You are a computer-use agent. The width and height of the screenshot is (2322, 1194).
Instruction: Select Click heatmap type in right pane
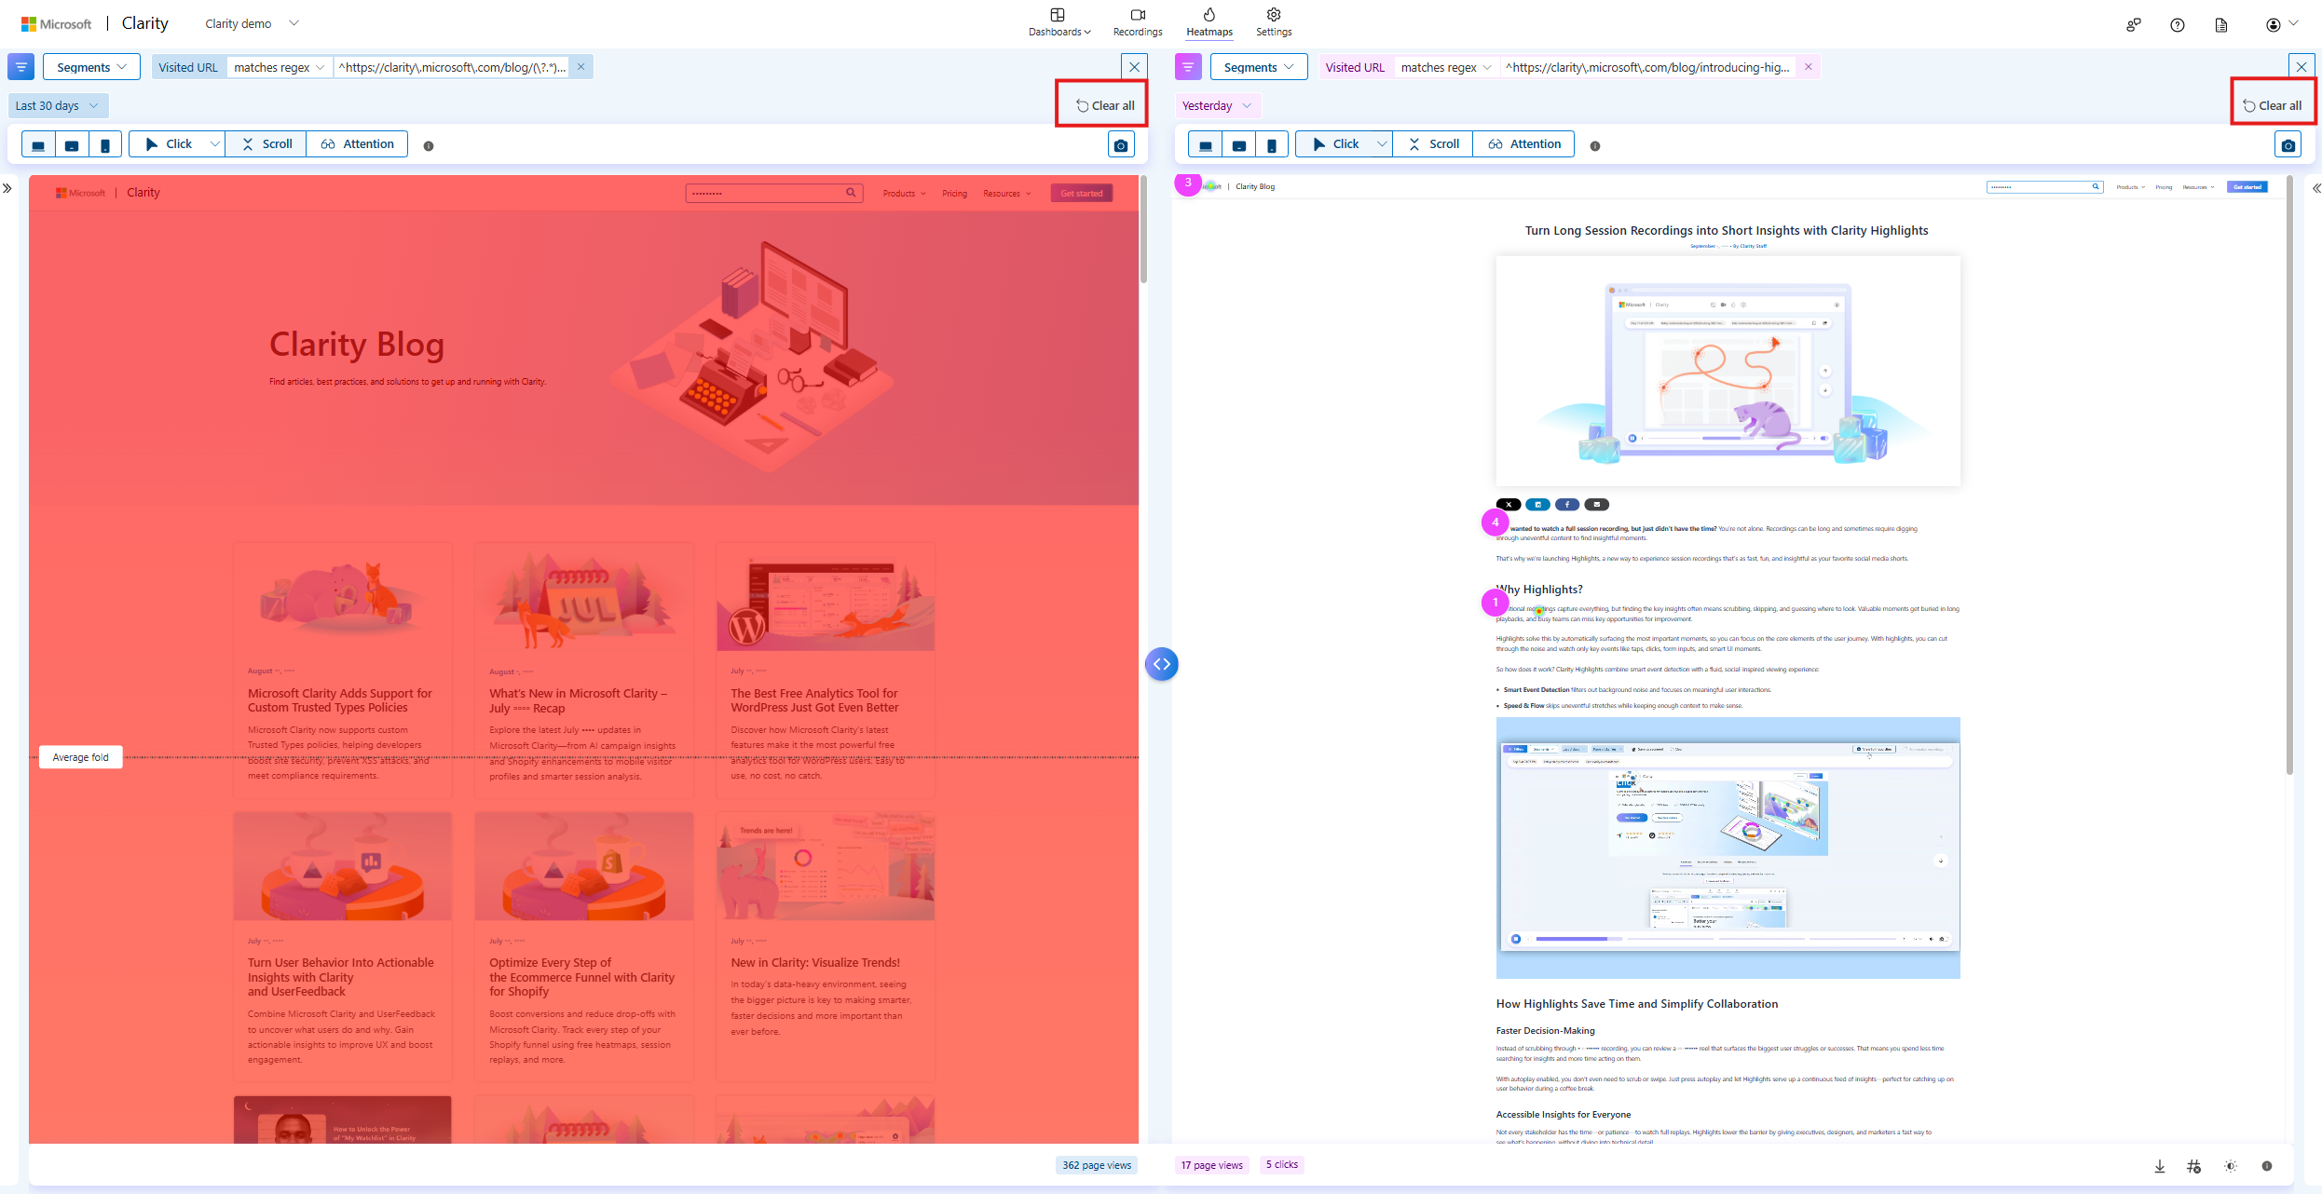pyautogui.click(x=1335, y=144)
